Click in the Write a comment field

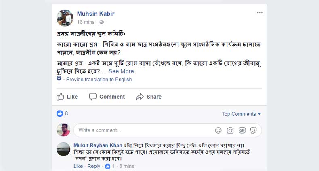click(x=141, y=130)
